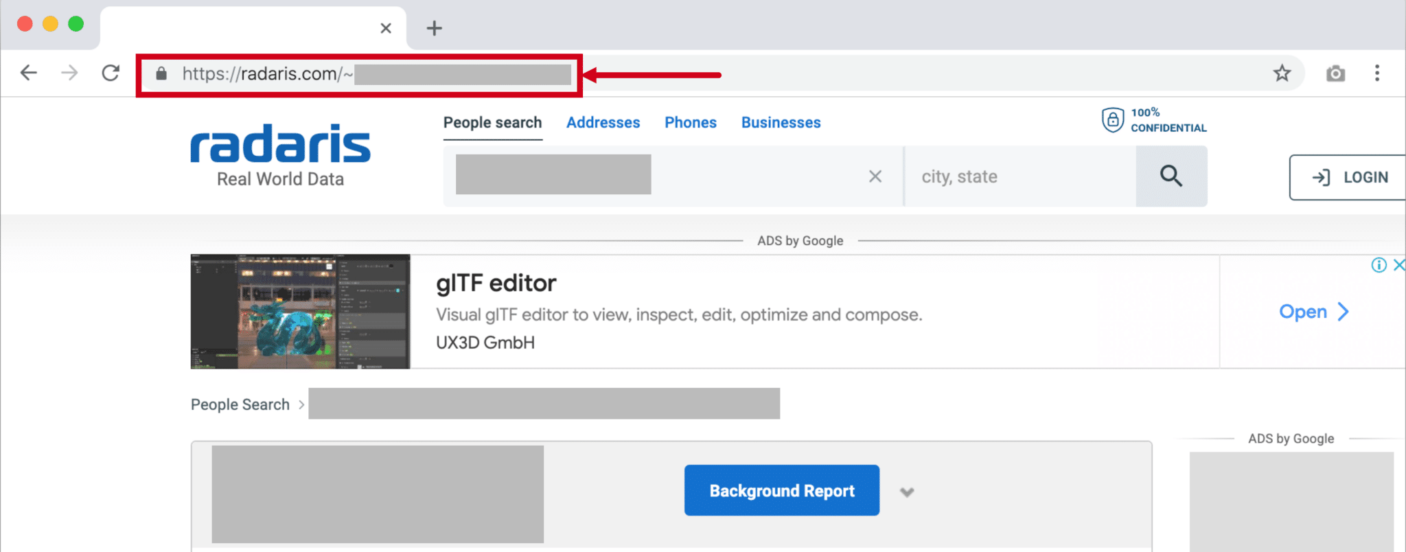
Task: Expand the Background Report dropdown chevron
Action: (907, 492)
